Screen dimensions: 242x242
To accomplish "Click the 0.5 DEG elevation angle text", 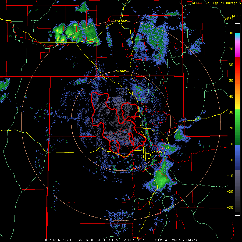I will point(137,240).
